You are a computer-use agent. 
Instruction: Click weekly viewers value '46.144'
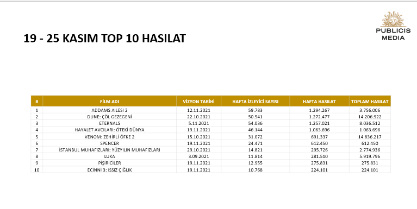tap(256, 130)
